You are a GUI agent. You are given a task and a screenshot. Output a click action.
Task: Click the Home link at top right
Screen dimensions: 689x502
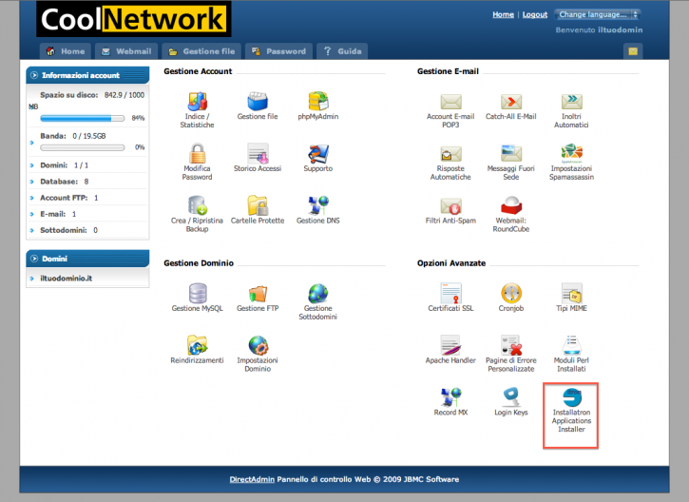503,14
